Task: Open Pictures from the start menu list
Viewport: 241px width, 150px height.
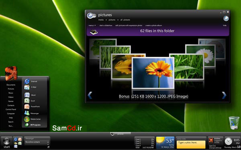Action: coord(11,89)
